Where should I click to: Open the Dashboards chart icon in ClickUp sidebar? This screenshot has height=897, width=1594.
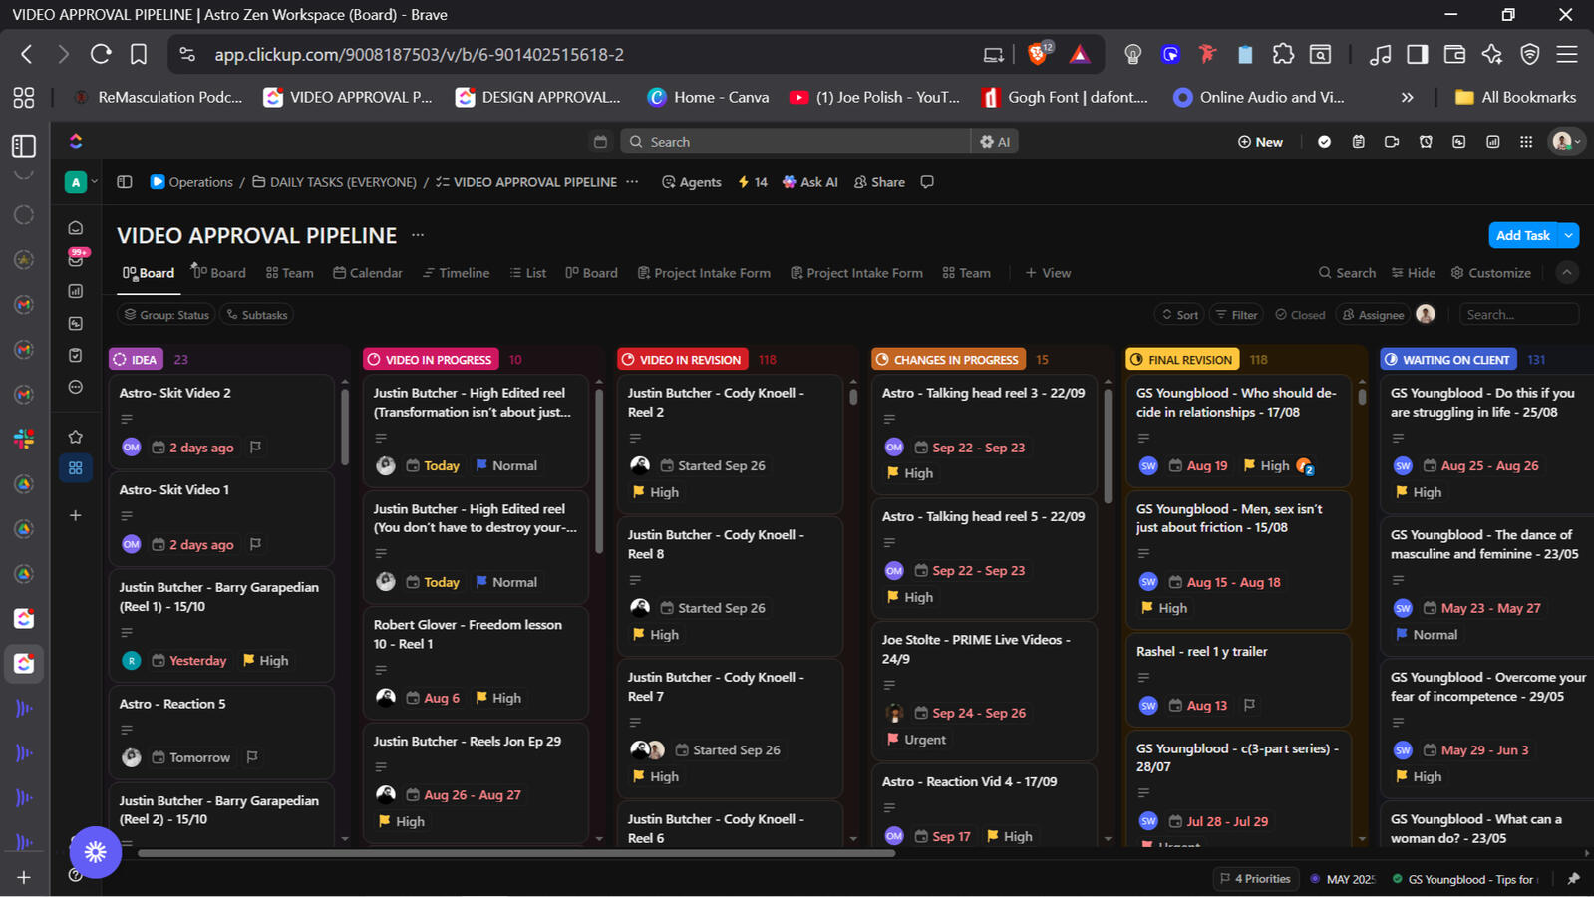tap(76, 291)
